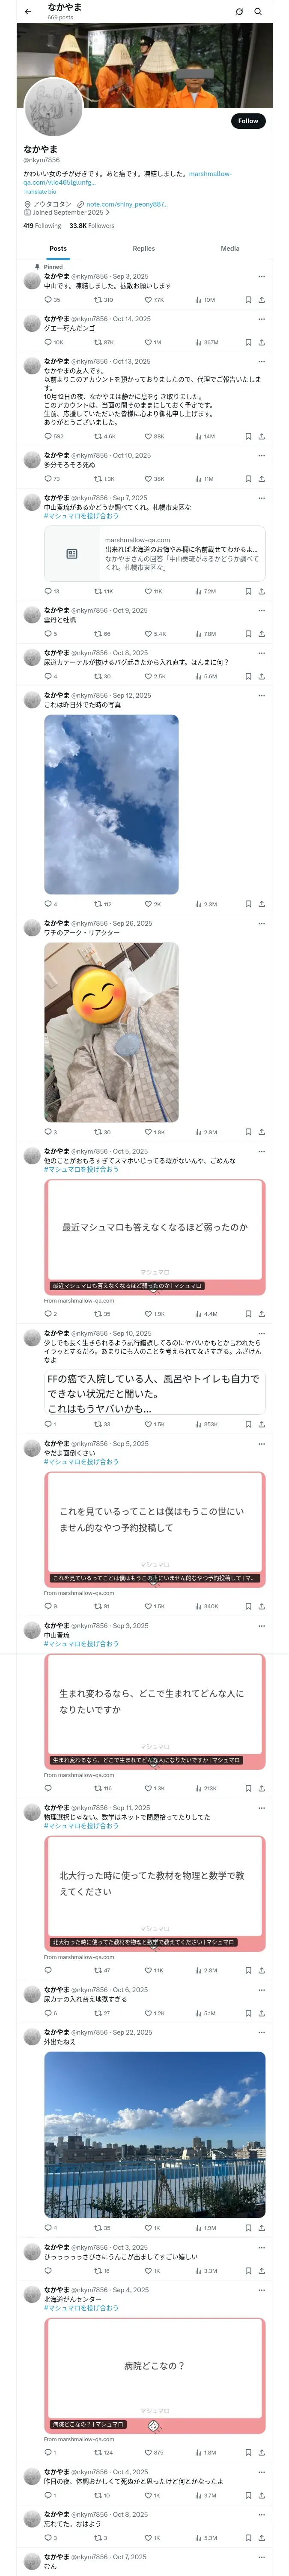
Task: Like the Oct 13, 2025 post
Action: [x=147, y=436]
